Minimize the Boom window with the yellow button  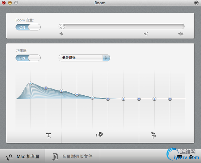click(10, 3)
